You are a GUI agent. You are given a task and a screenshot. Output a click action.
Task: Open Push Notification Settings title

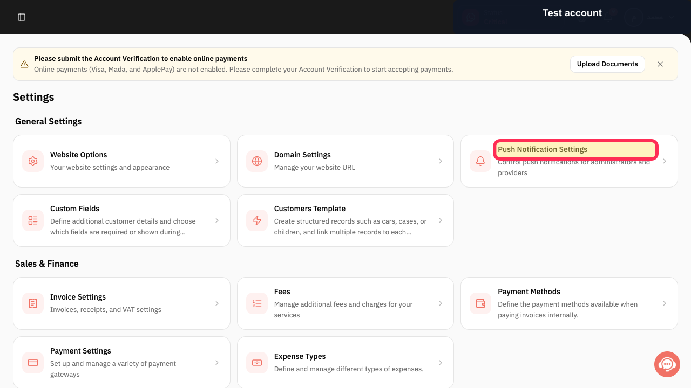click(543, 149)
